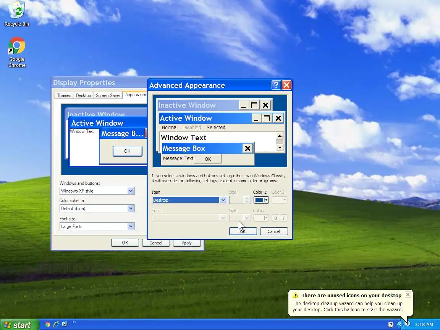Click Apply in Display Properties window
Viewport: 440px width, 330px height.
(187, 243)
